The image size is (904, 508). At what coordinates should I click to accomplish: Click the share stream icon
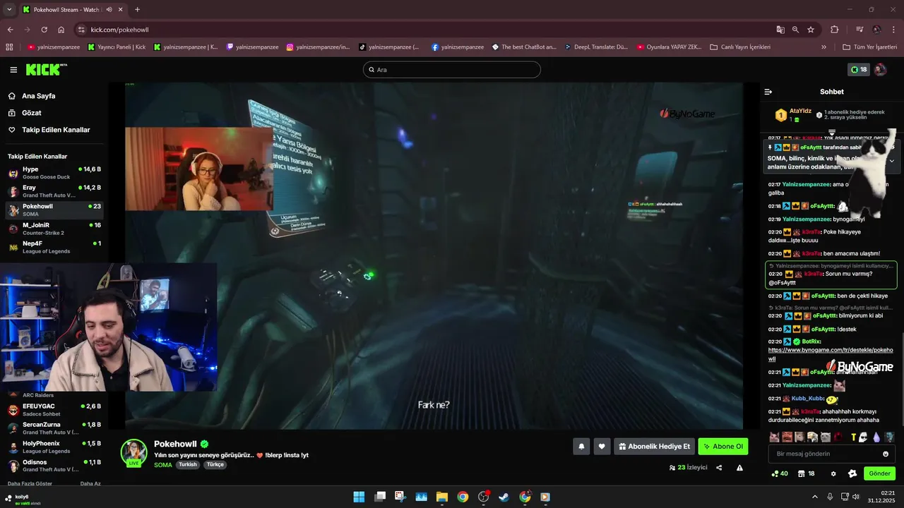click(719, 468)
